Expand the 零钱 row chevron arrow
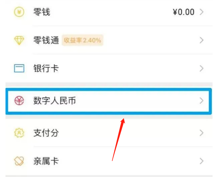The height and width of the screenshot is (177, 222). tap(201, 12)
